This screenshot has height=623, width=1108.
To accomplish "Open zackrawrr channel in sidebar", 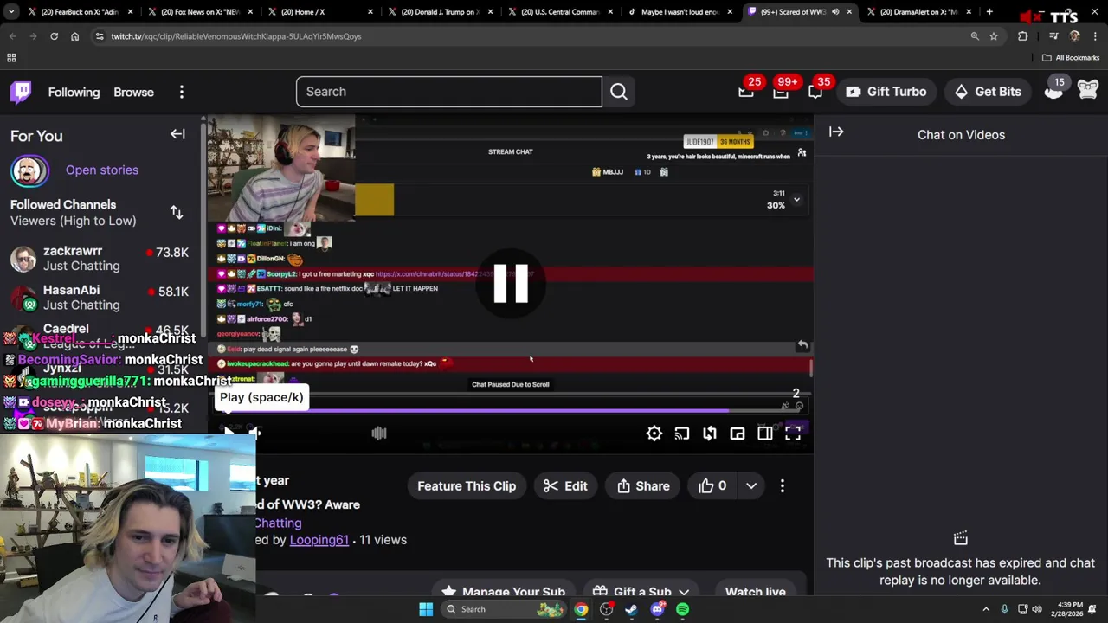I will coord(100,259).
